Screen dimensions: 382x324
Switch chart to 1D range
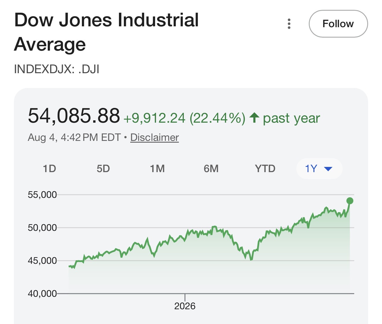click(x=49, y=168)
